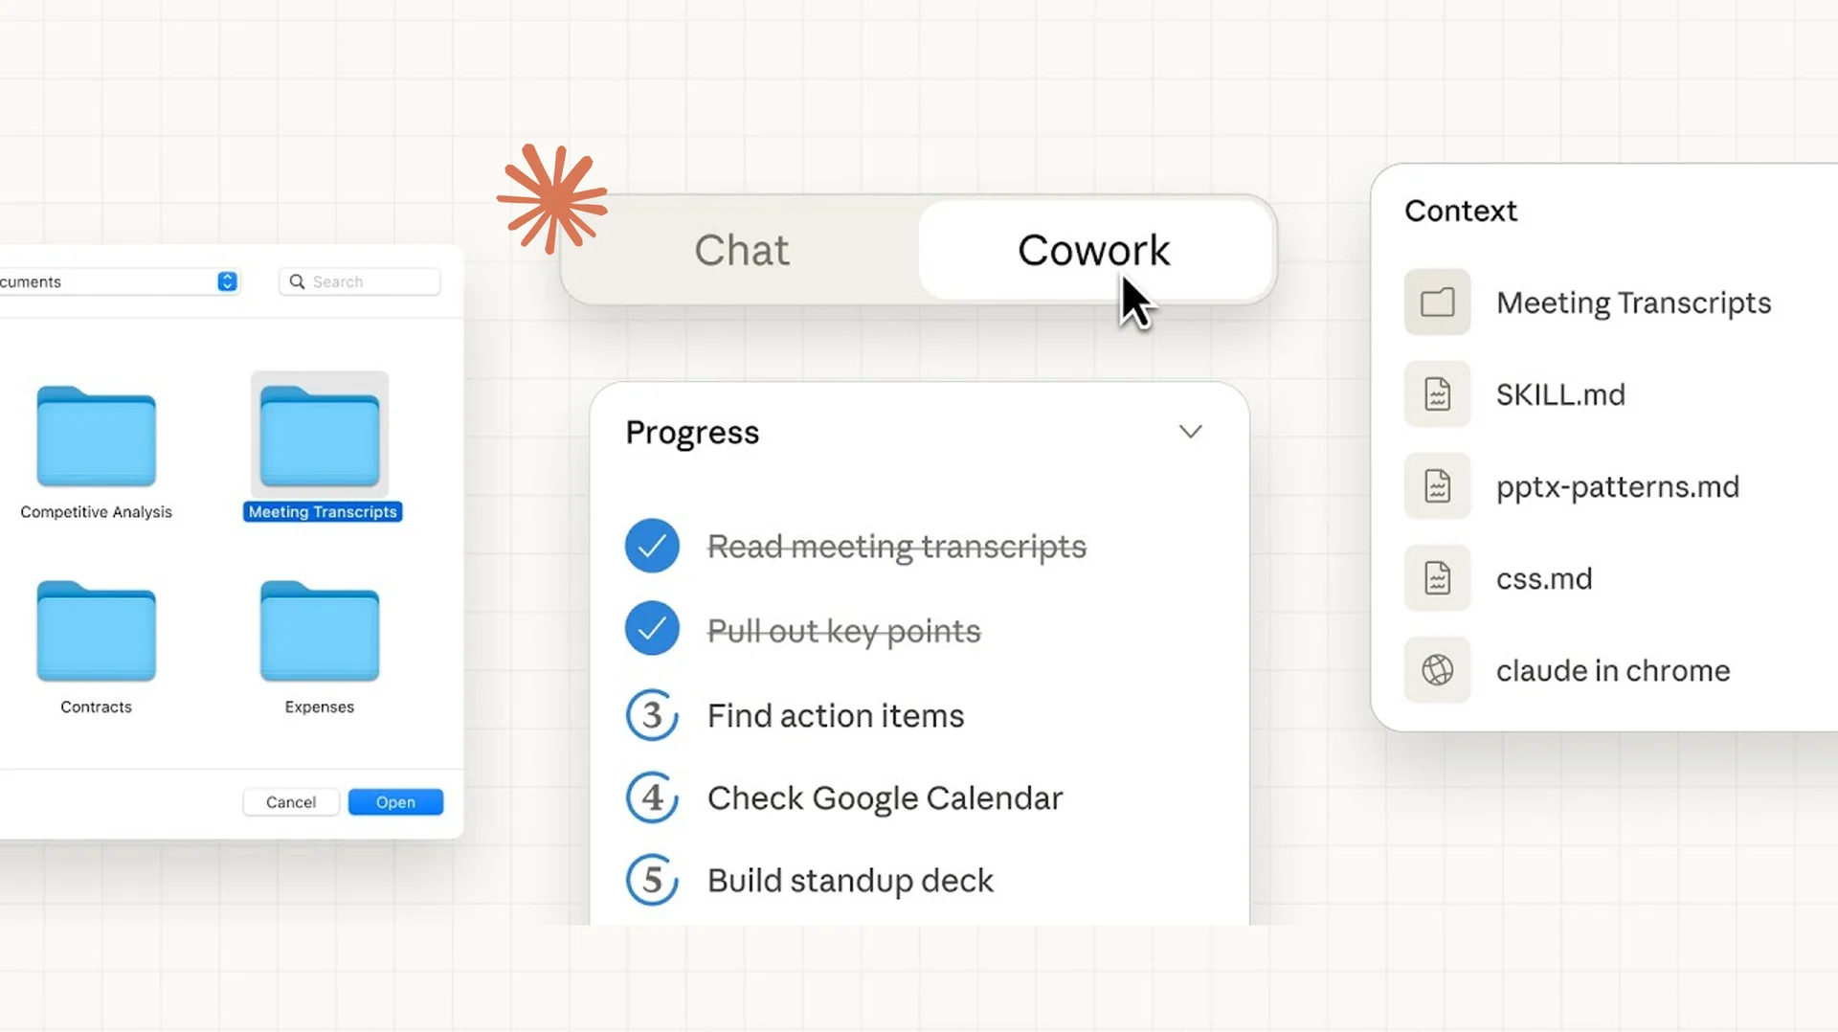This screenshot has height=1032, width=1838.
Task: Click the pptx-patterns.md document icon
Action: [x=1437, y=486]
